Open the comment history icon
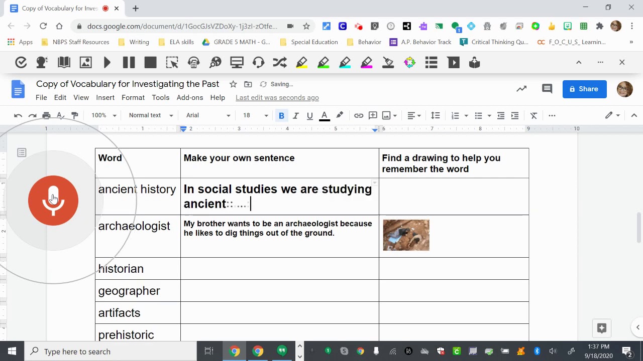 click(x=547, y=89)
